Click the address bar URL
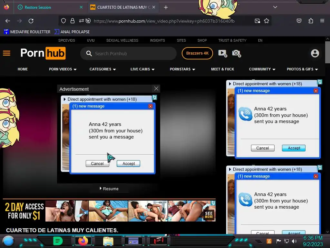The height and width of the screenshot is (248, 330). tap(164, 21)
